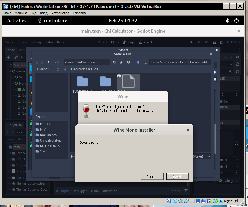Open Godot Debug menu

[36, 42]
